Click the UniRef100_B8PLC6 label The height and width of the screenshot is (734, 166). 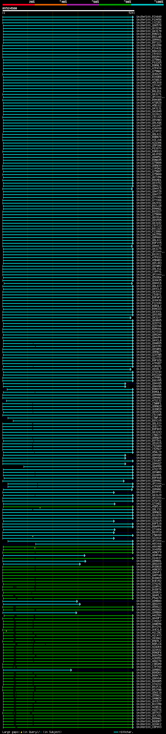(149, 644)
